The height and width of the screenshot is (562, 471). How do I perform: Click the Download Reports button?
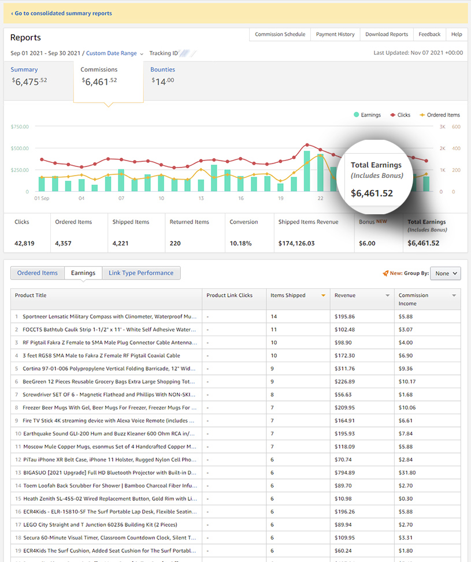point(387,35)
